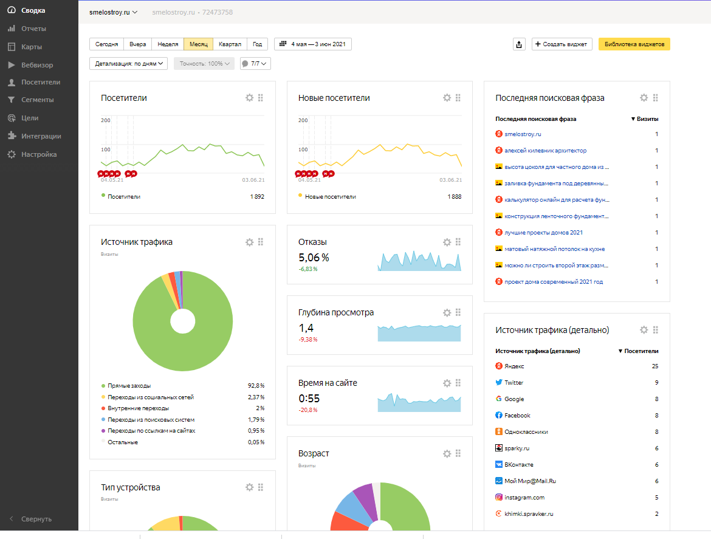Image resolution: width=711 pixels, height=539 pixels.
Task: Select the Квартал period tab
Action: 230,44
